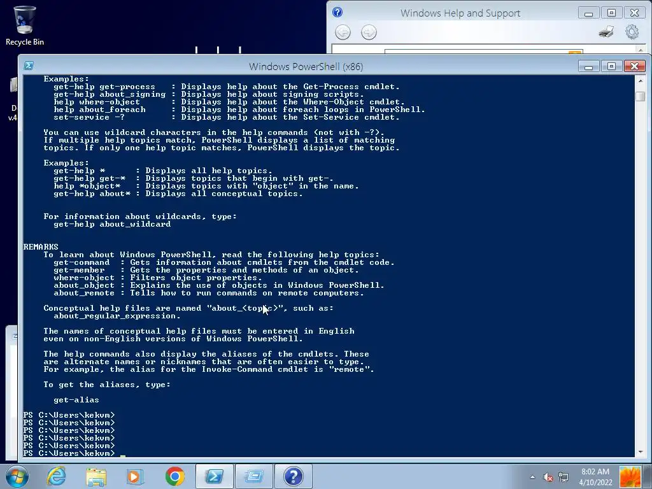
Task: Click the PowerShell window title bar text
Action: click(306, 66)
